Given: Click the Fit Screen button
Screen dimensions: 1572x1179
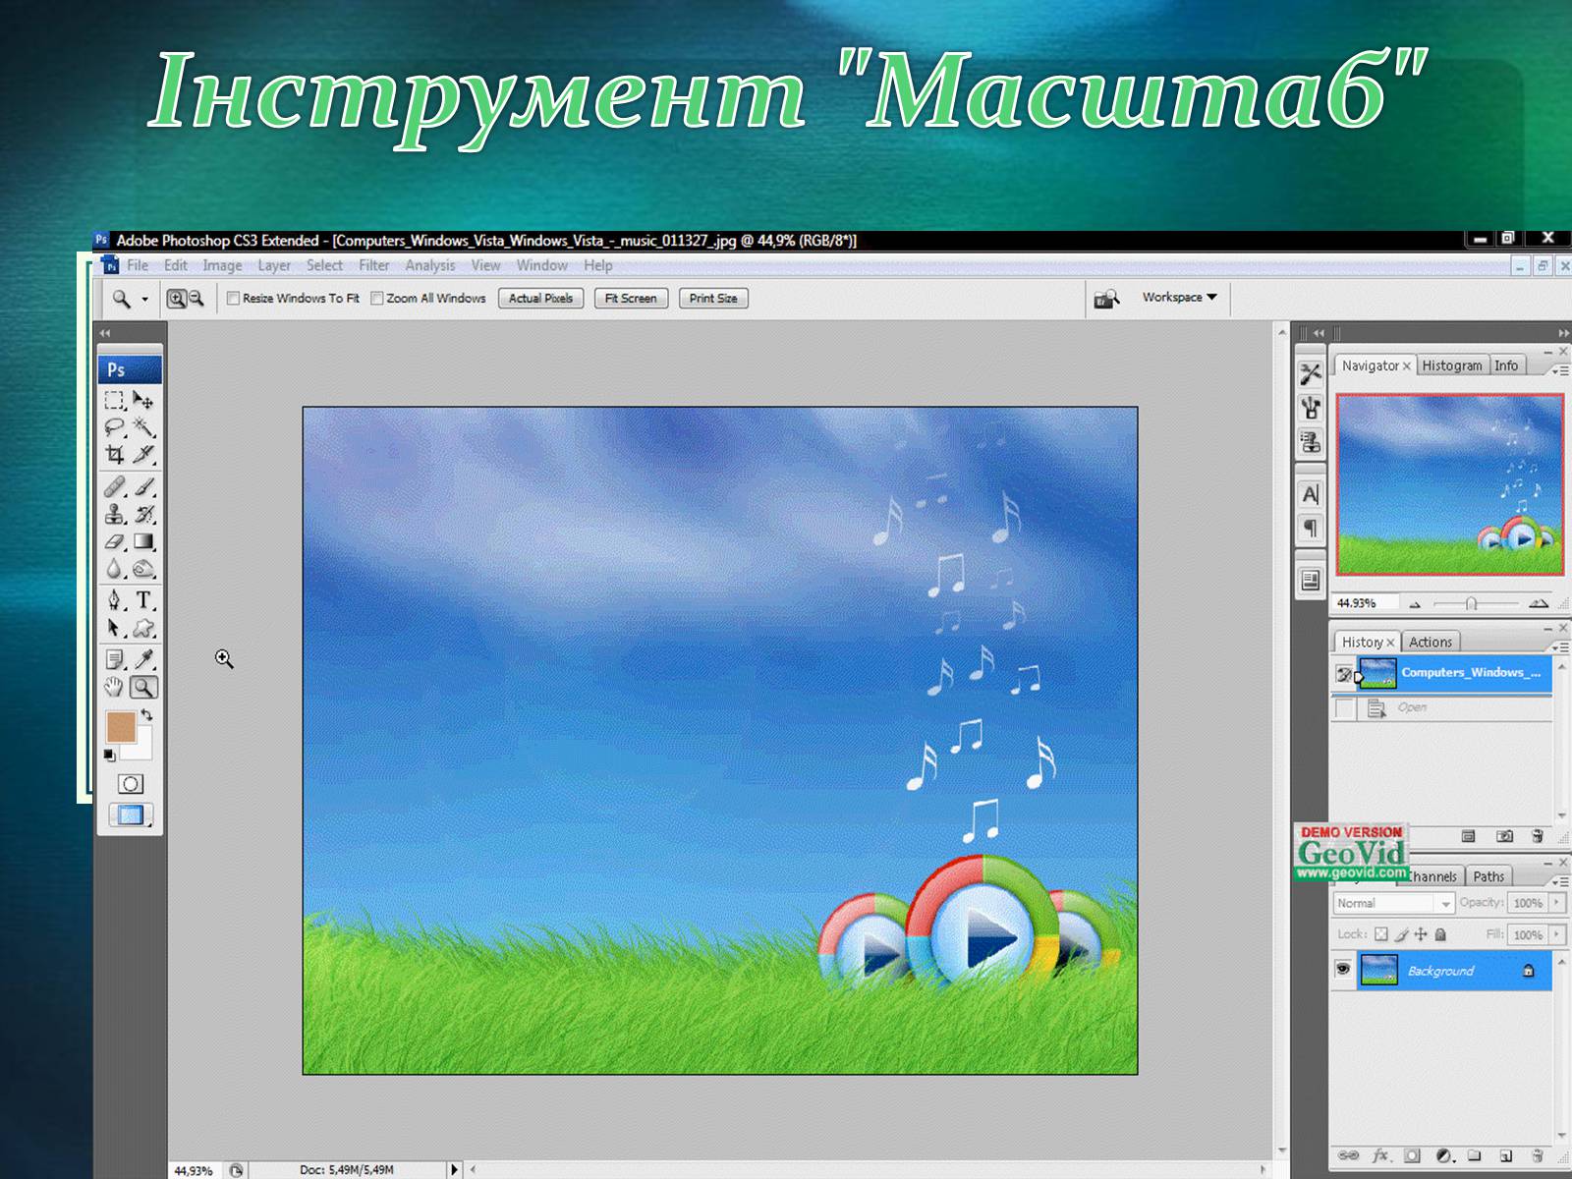Looking at the screenshot, I should [631, 299].
